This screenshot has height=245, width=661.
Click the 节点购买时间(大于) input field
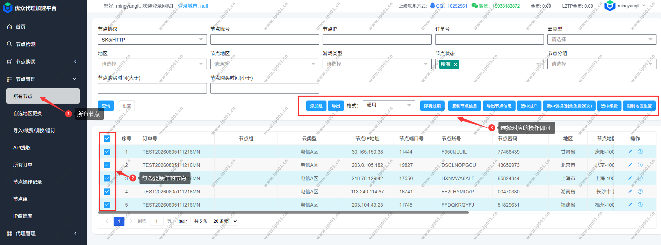(x=152, y=88)
